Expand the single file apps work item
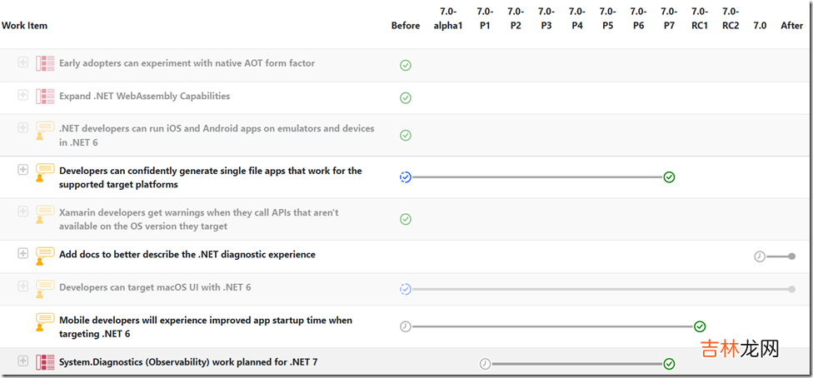Viewport: 813px width, 378px height. point(23,170)
